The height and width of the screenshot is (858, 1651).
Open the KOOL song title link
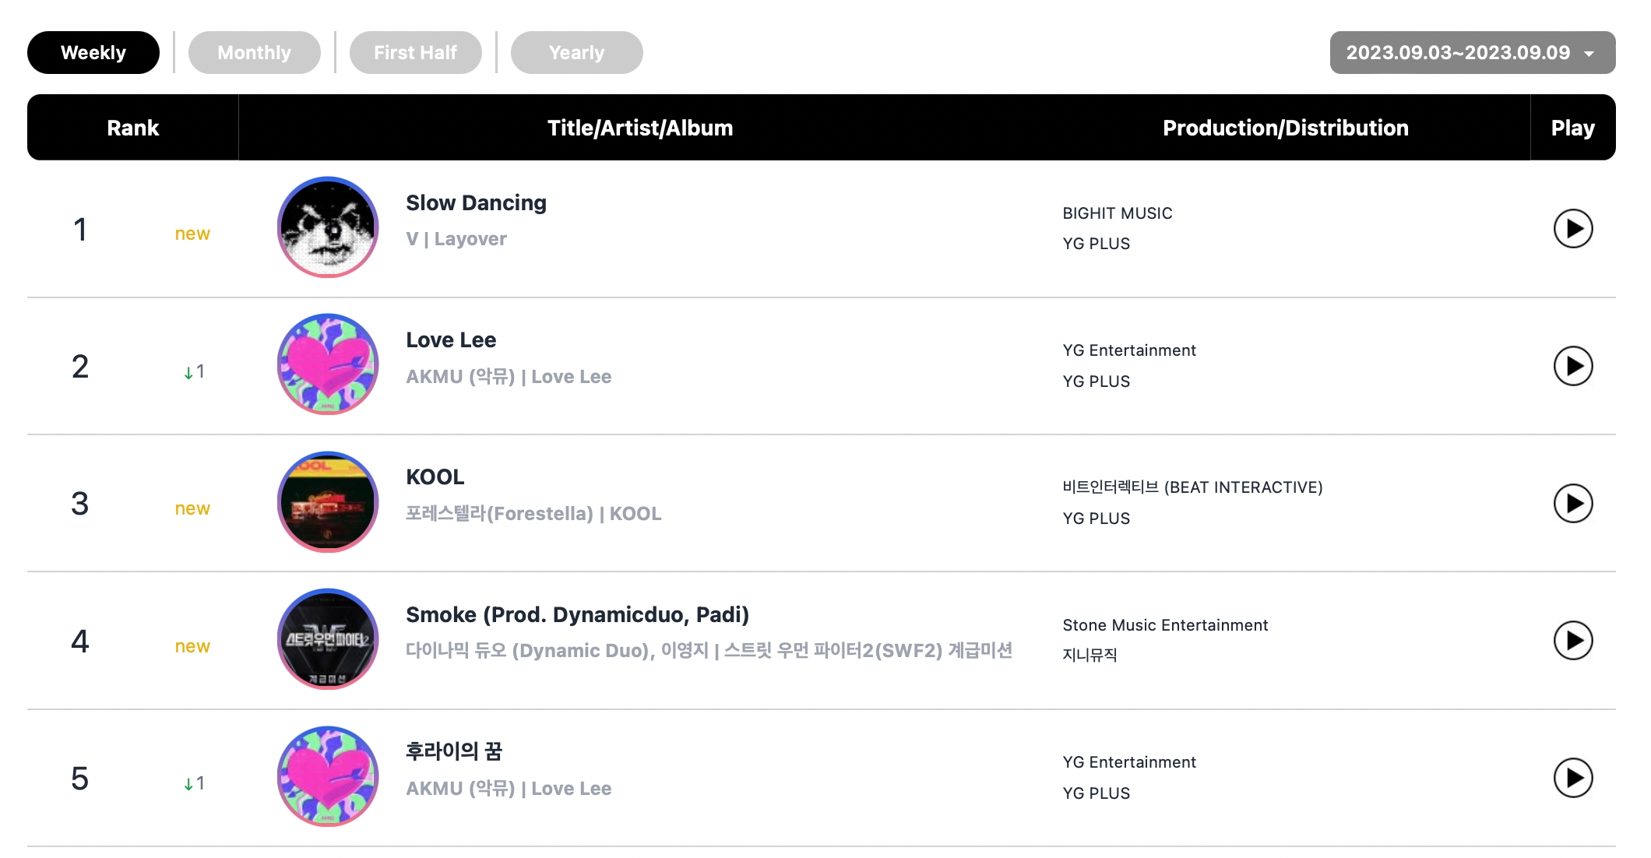435,477
